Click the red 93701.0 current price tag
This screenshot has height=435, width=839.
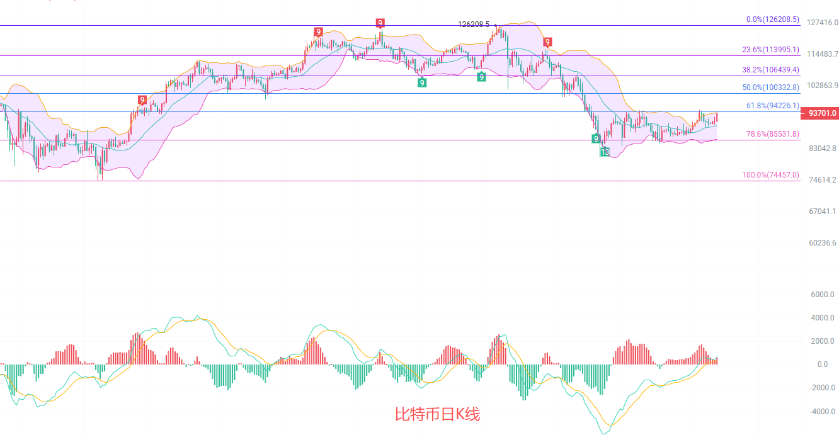[819, 113]
